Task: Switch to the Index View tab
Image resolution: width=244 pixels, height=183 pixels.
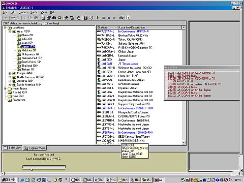Action: pyautogui.click(x=13, y=148)
